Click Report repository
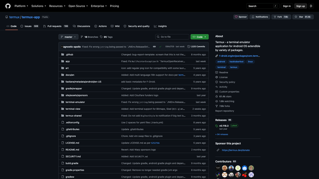Viewport: 319px width, 179px height. (225, 111)
